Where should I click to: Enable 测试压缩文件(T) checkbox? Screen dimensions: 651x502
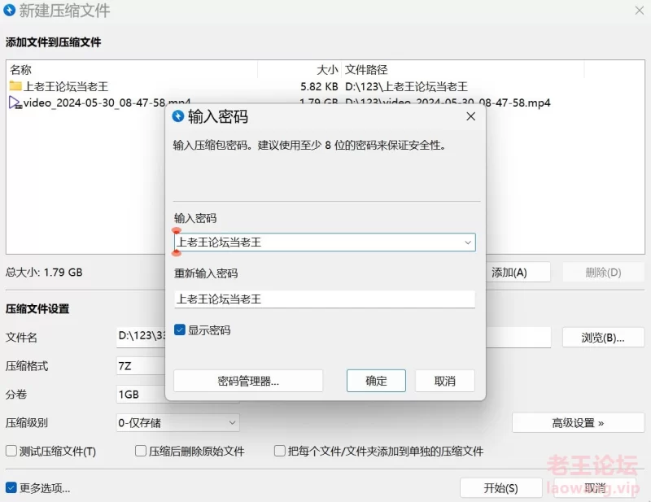point(11,451)
